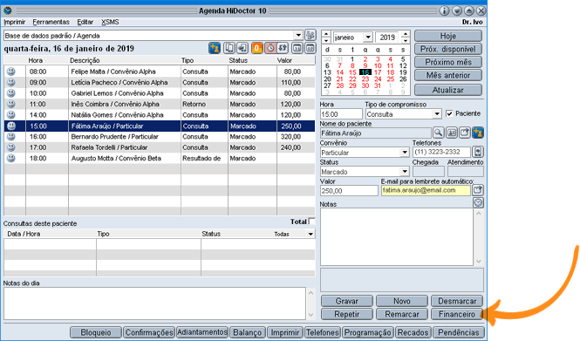This screenshot has width=580, height=341.
Task: Click the magnifier search patient icon
Action: pyautogui.click(x=439, y=133)
